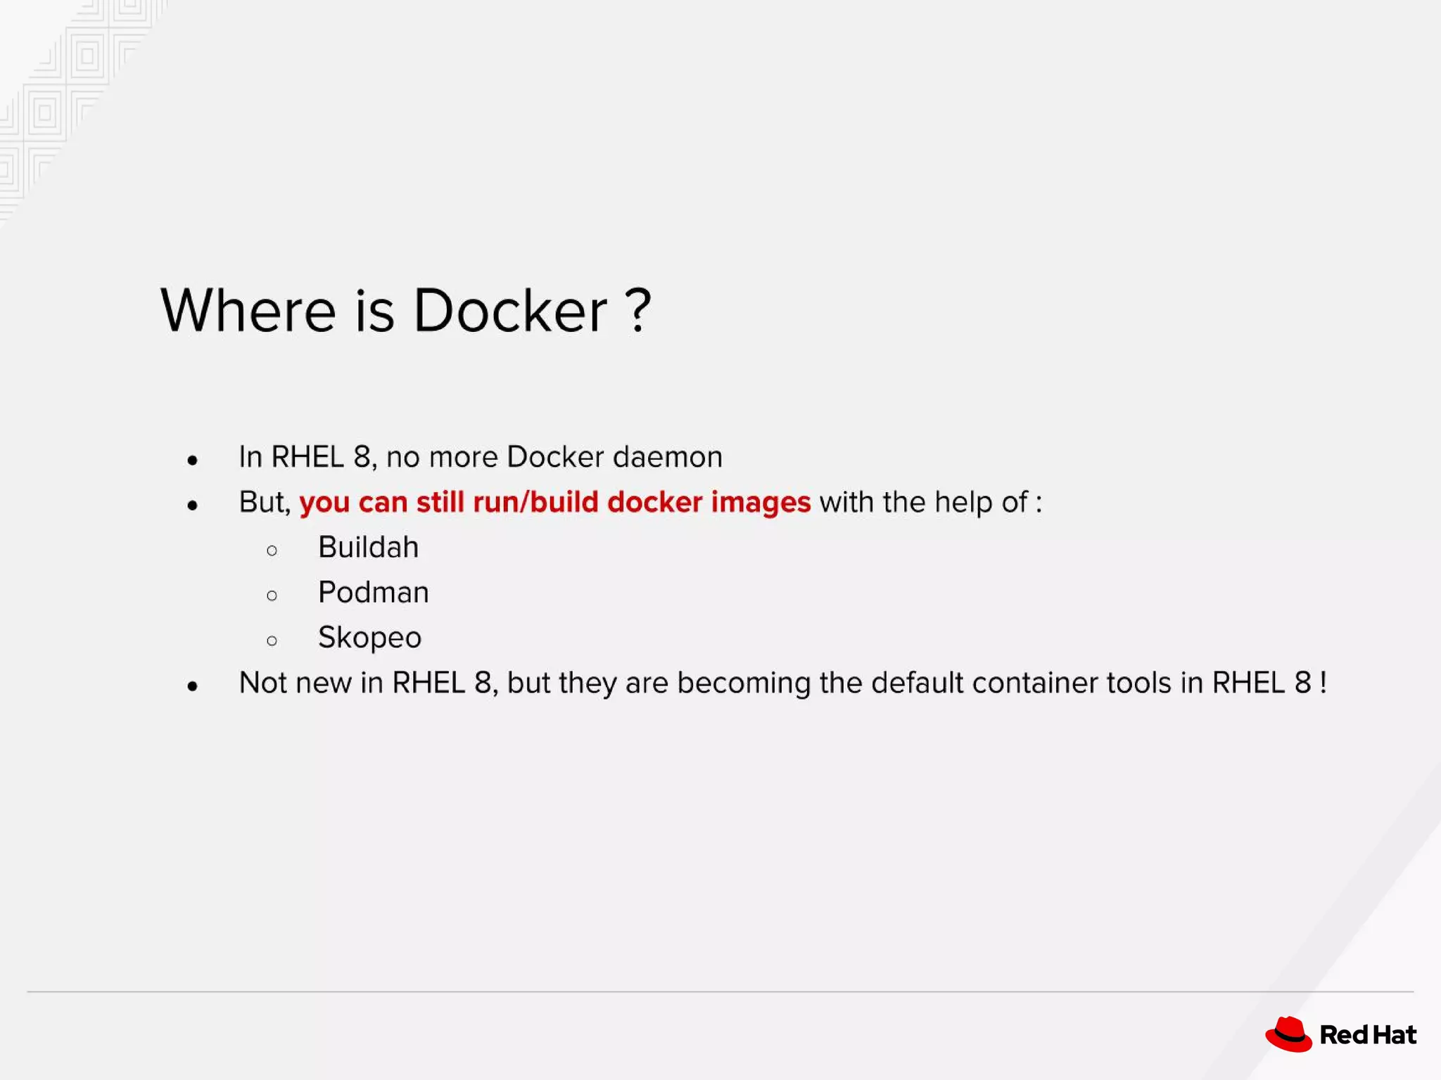Click the question mark in the title

coord(638,310)
